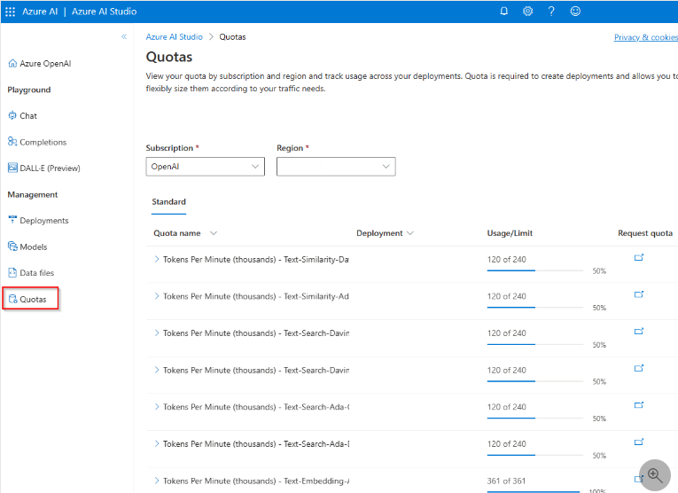
Task: Request quota for Text-Similarity-Da row
Action: tap(639, 257)
